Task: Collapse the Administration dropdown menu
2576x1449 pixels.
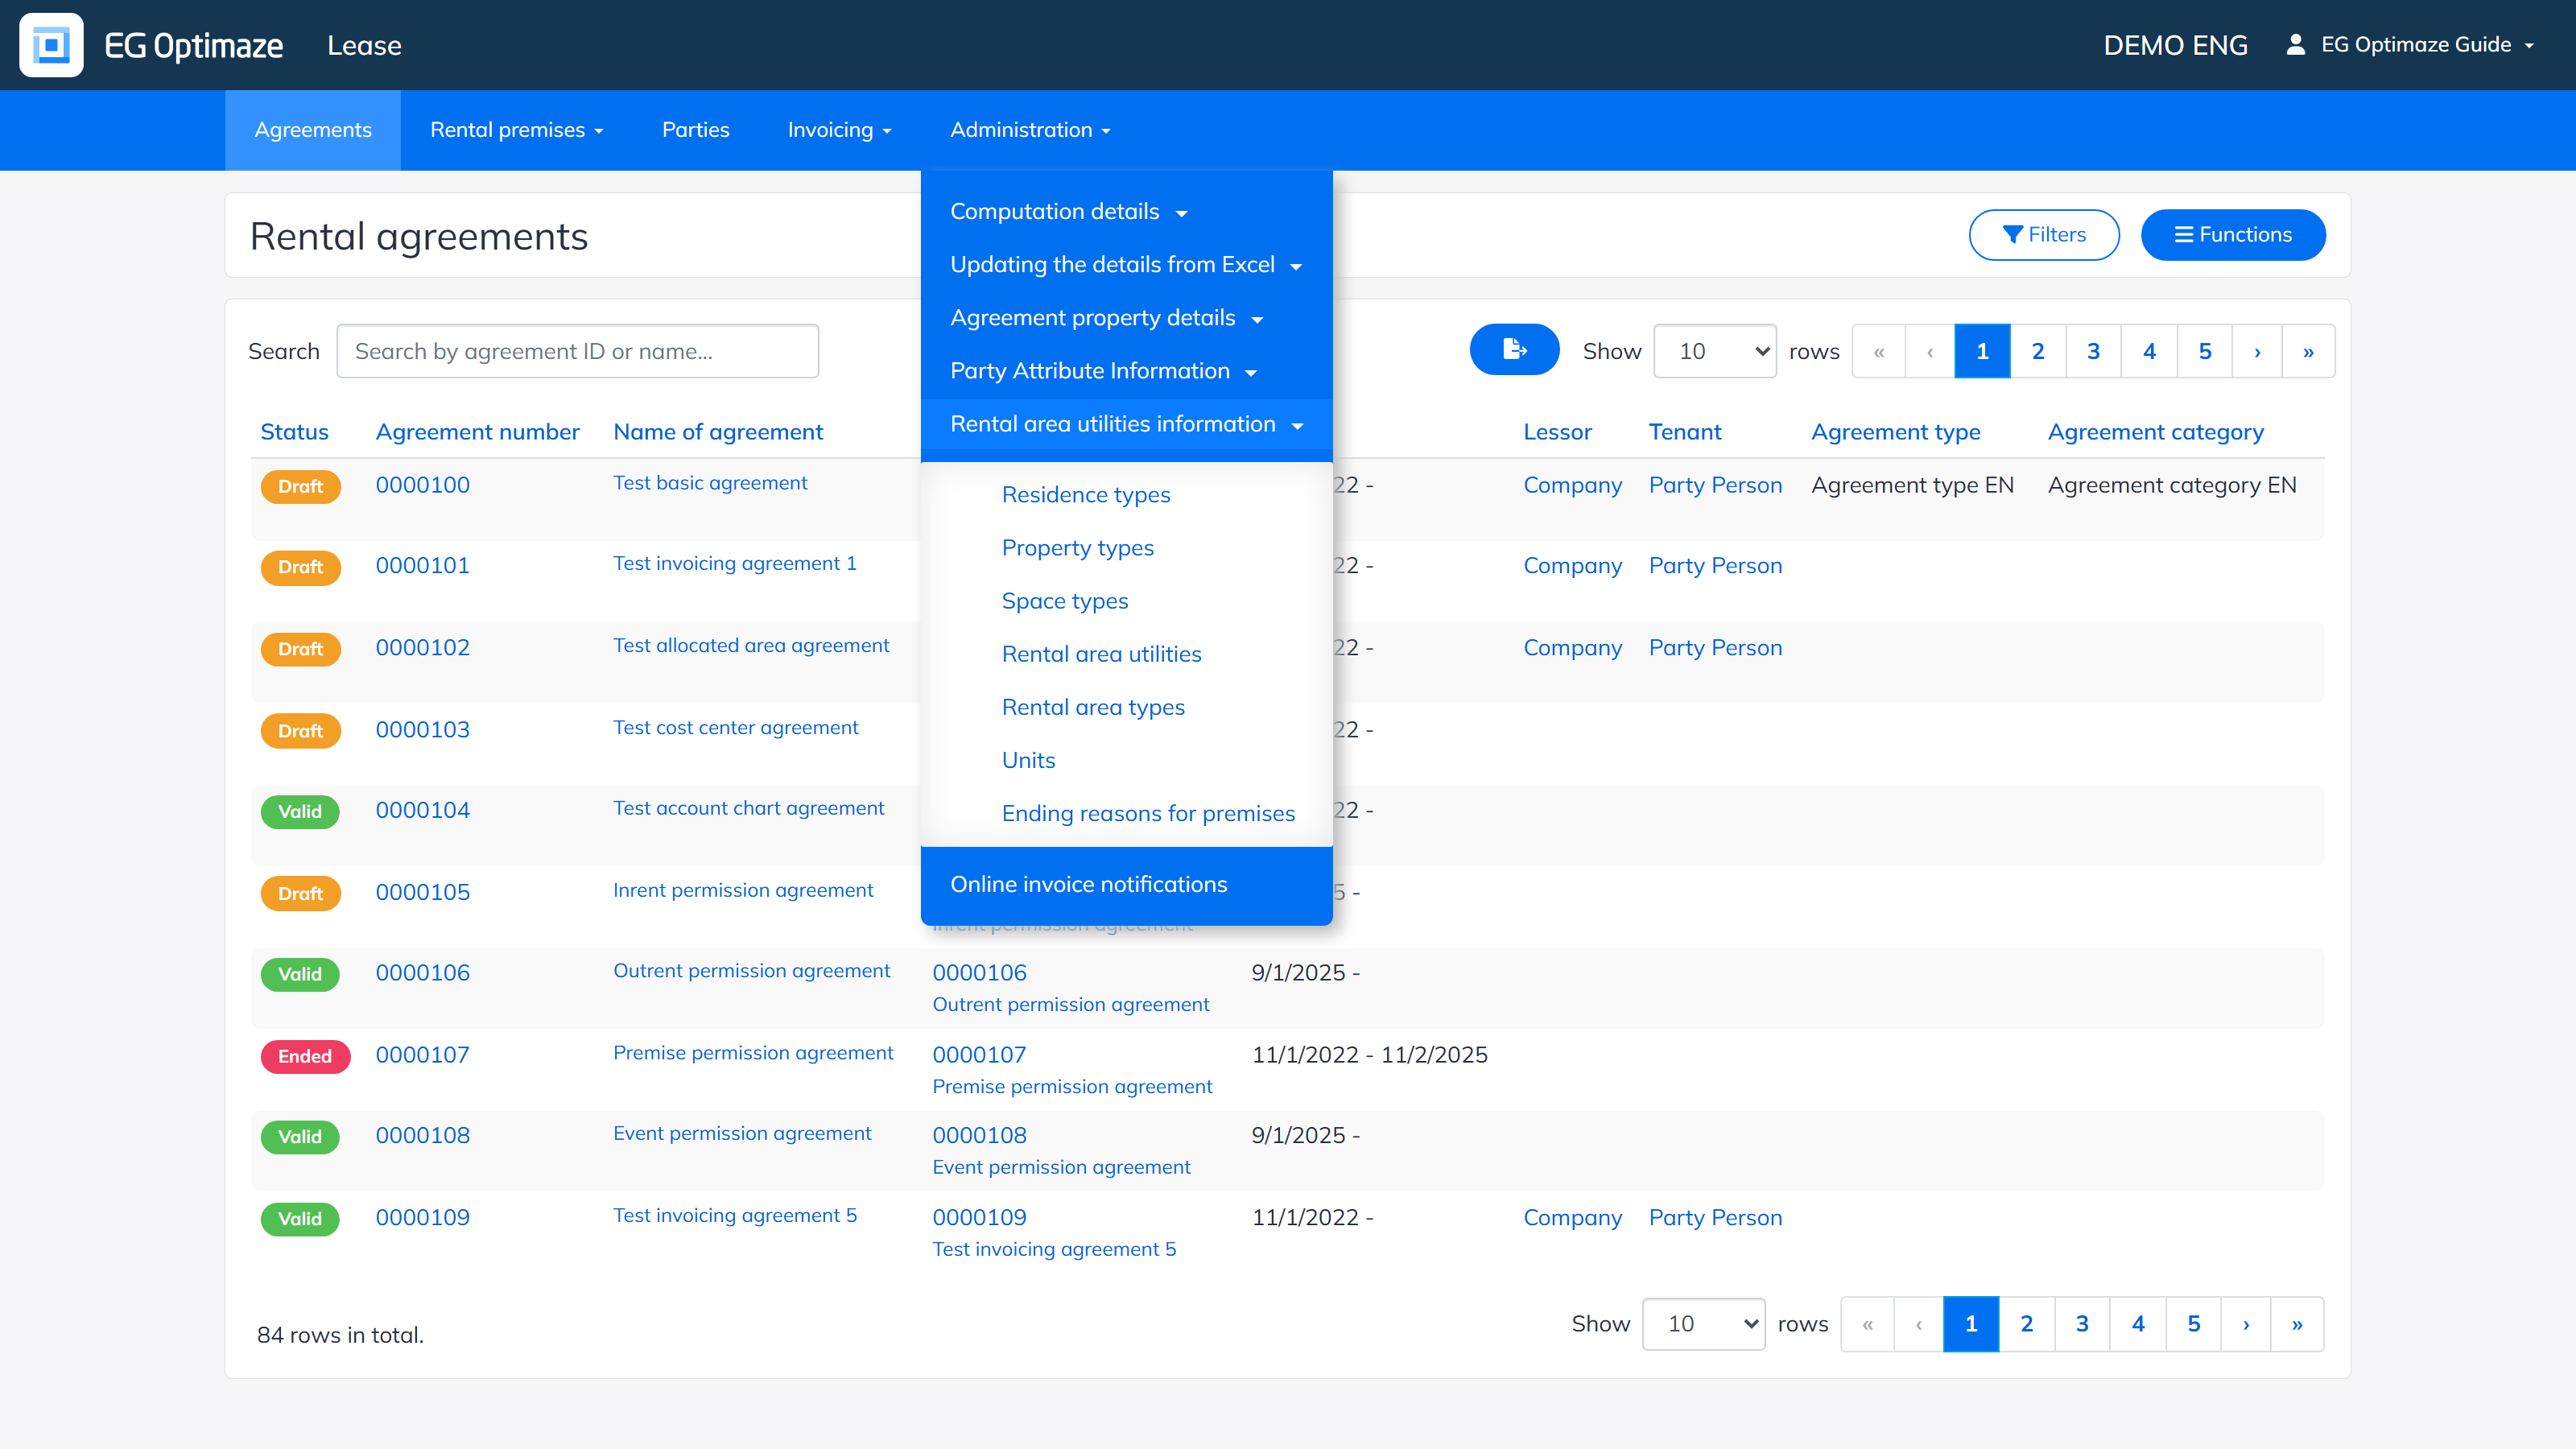Action: [1030, 130]
